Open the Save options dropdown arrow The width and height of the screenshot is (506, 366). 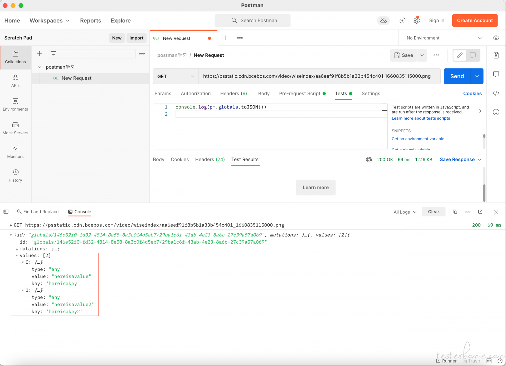tap(422, 55)
